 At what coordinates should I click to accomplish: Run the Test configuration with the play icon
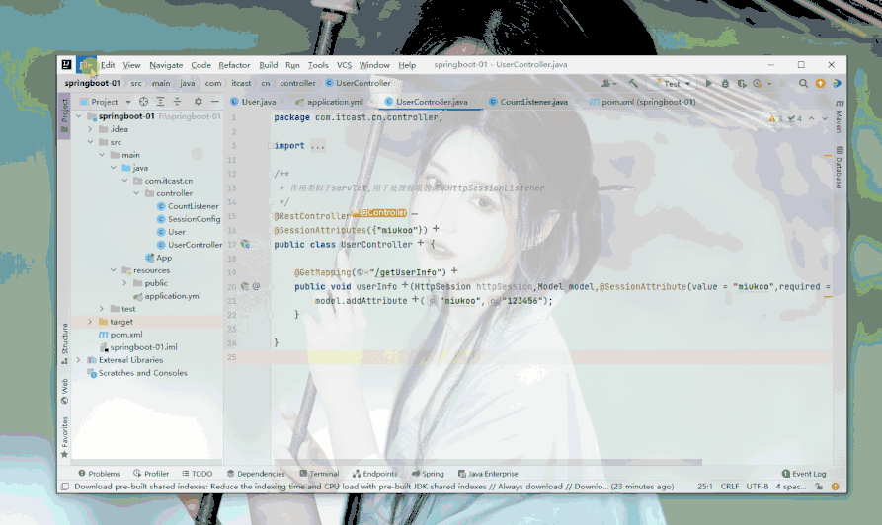point(709,83)
